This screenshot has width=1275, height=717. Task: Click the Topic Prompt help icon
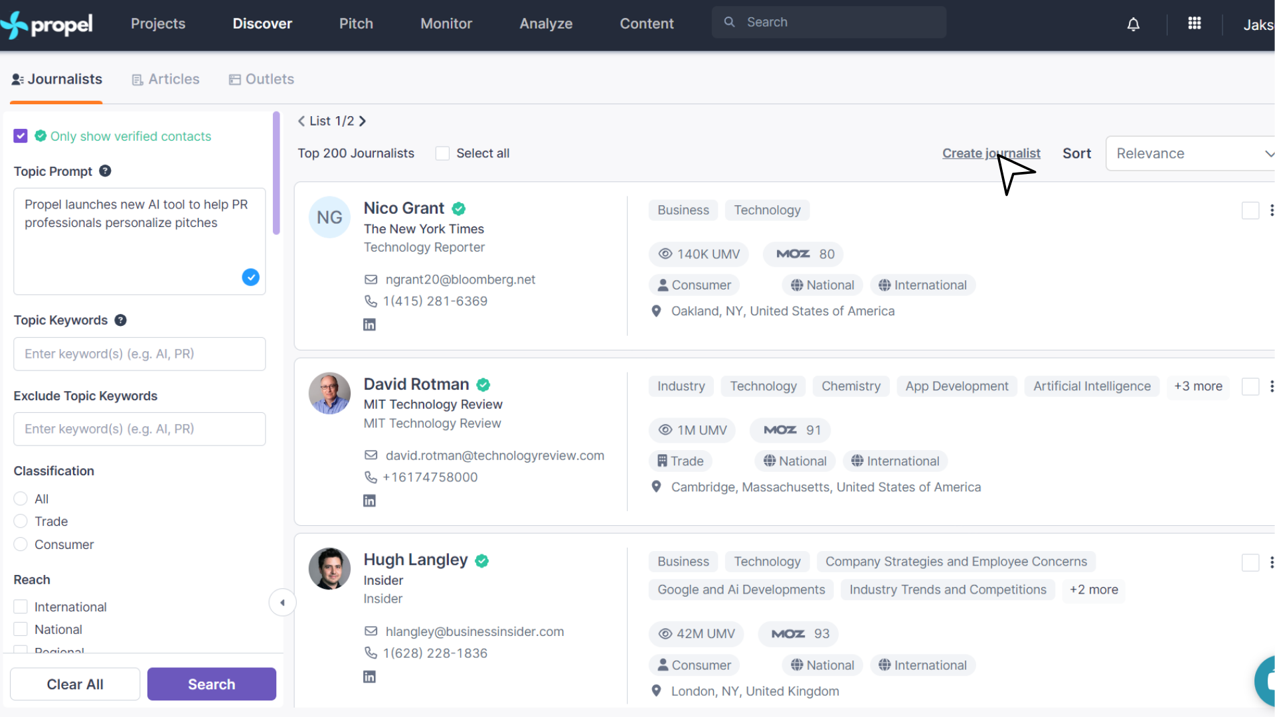click(105, 171)
